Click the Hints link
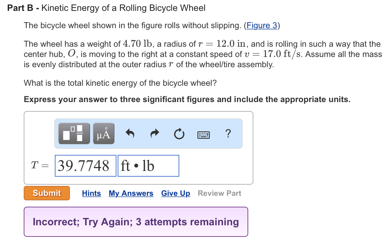 point(91,193)
